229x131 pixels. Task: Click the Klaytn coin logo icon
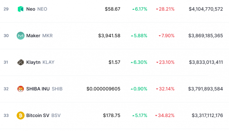point(20,62)
